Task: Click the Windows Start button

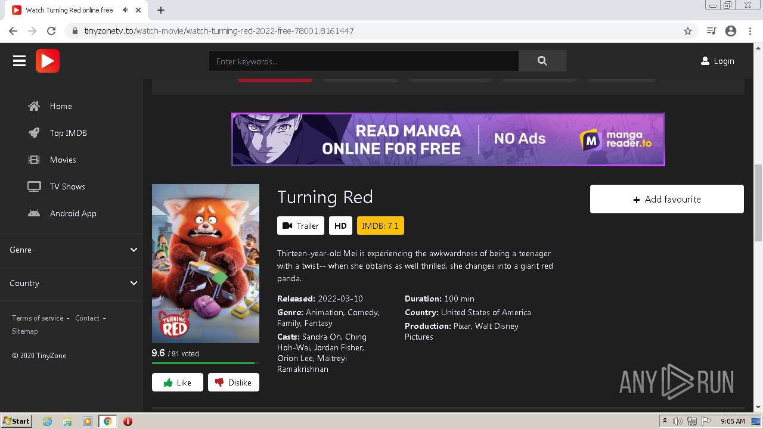Action: pos(16,421)
